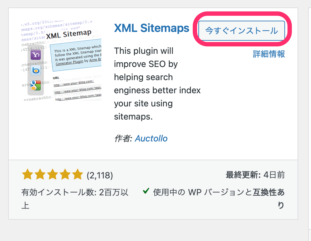Select the fifth rating star
Image resolution: width=311 pixels, height=241 pixels.
click(77, 174)
